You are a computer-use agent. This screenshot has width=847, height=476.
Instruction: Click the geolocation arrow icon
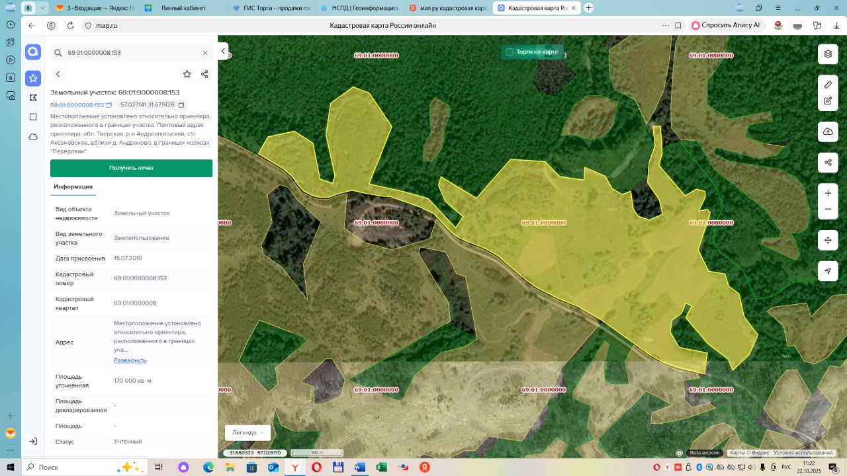[x=828, y=271]
